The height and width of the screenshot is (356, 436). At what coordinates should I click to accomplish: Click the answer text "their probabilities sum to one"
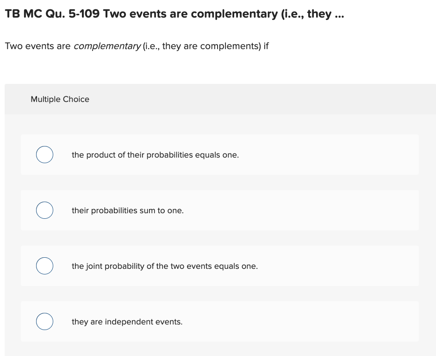pyautogui.click(x=127, y=210)
